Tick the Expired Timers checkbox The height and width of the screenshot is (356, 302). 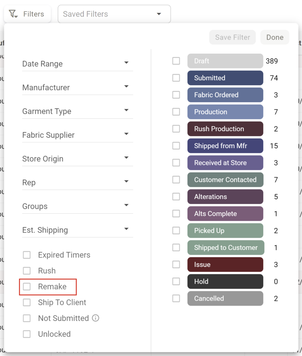click(x=27, y=255)
